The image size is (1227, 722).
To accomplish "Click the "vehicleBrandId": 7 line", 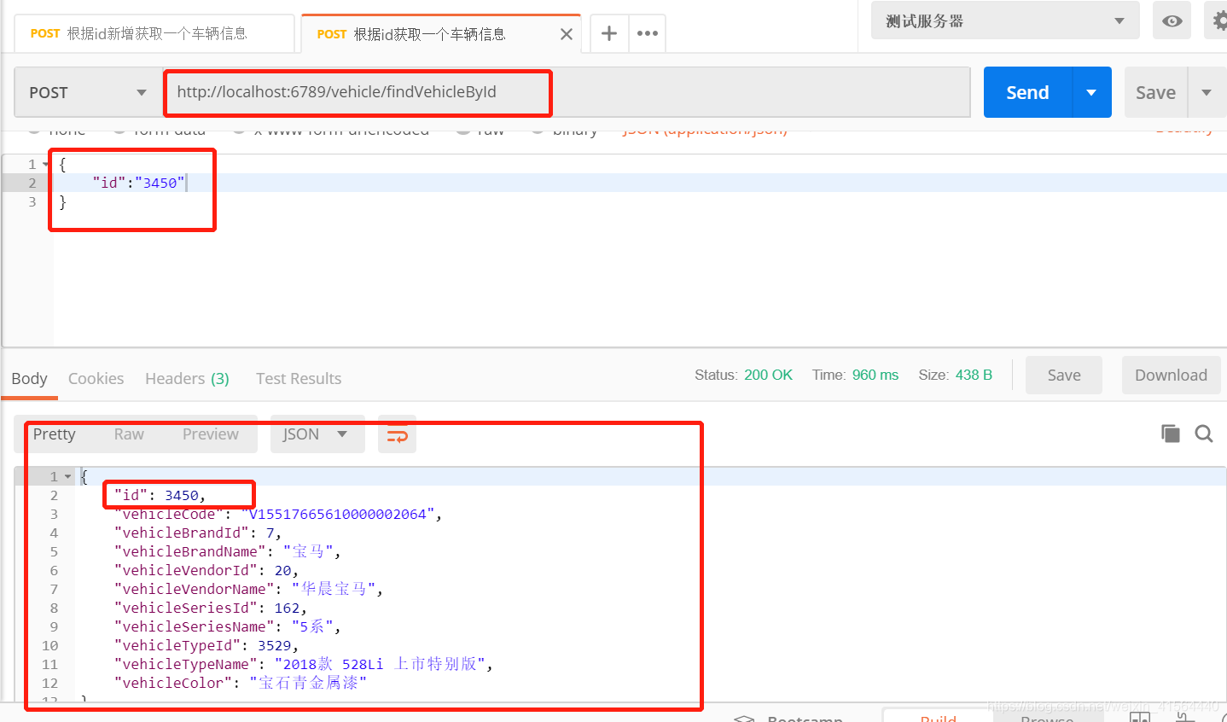I will tap(198, 533).
